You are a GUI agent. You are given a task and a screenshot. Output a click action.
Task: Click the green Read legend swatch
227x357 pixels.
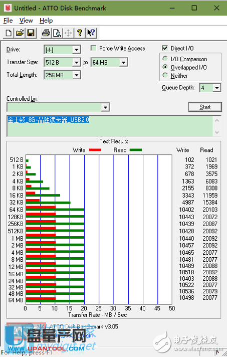pyautogui.click(x=136, y=150)
